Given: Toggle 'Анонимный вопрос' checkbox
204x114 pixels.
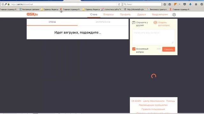Looking at the screenshot, I should 134,49.
